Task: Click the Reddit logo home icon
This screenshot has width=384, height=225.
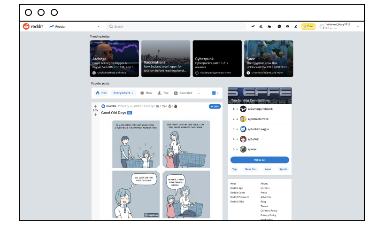Action: (26, 26)
